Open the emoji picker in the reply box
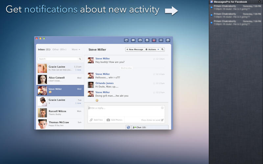 (x=162, y=108)
